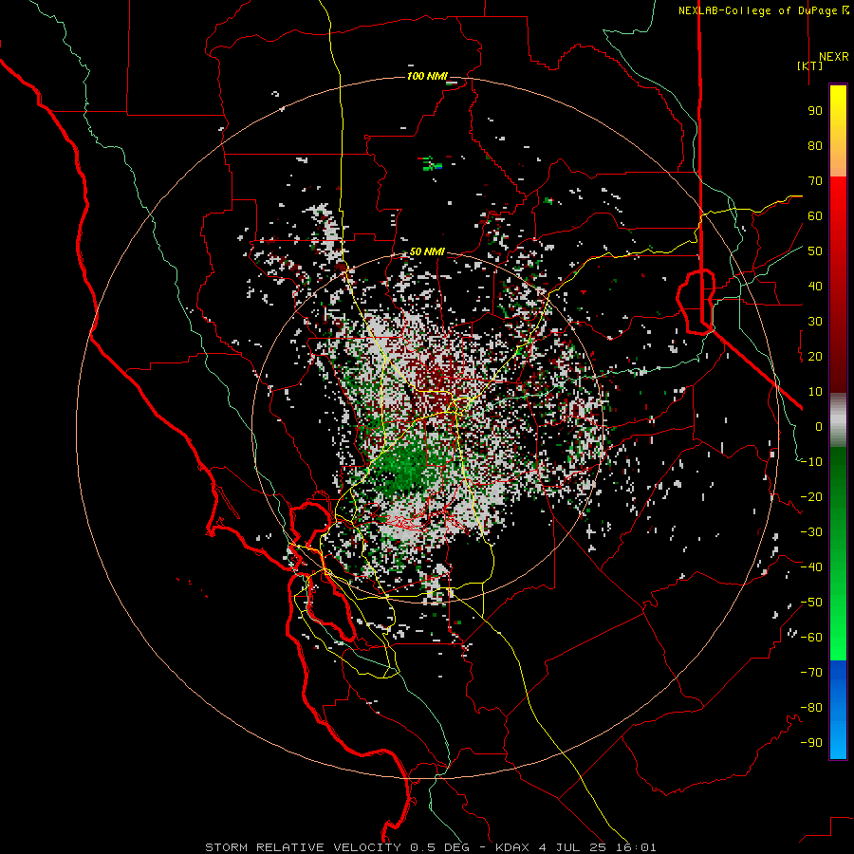Click the 0 value on velocity scale
Image resolution: width=854 pixels, height=854 pixels.
[x=819, y=427]
